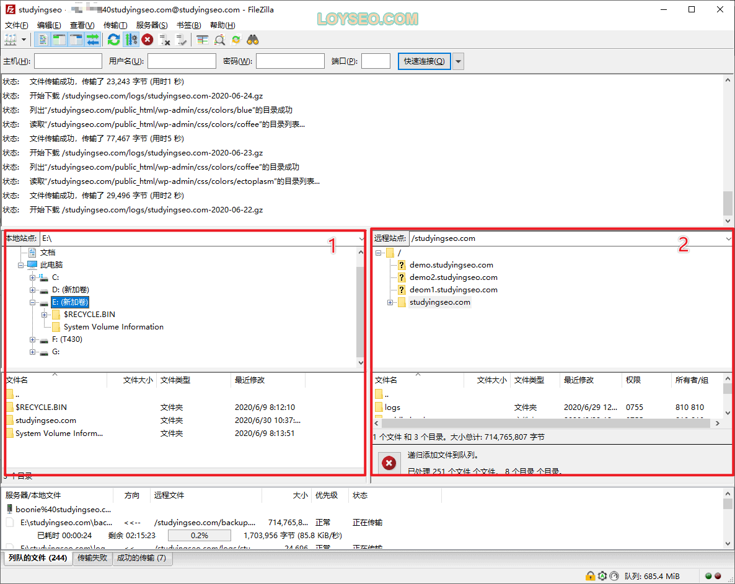Open the quick connect history dropdown
Viewport: 735px width, 584px height.
click(459, 61)
